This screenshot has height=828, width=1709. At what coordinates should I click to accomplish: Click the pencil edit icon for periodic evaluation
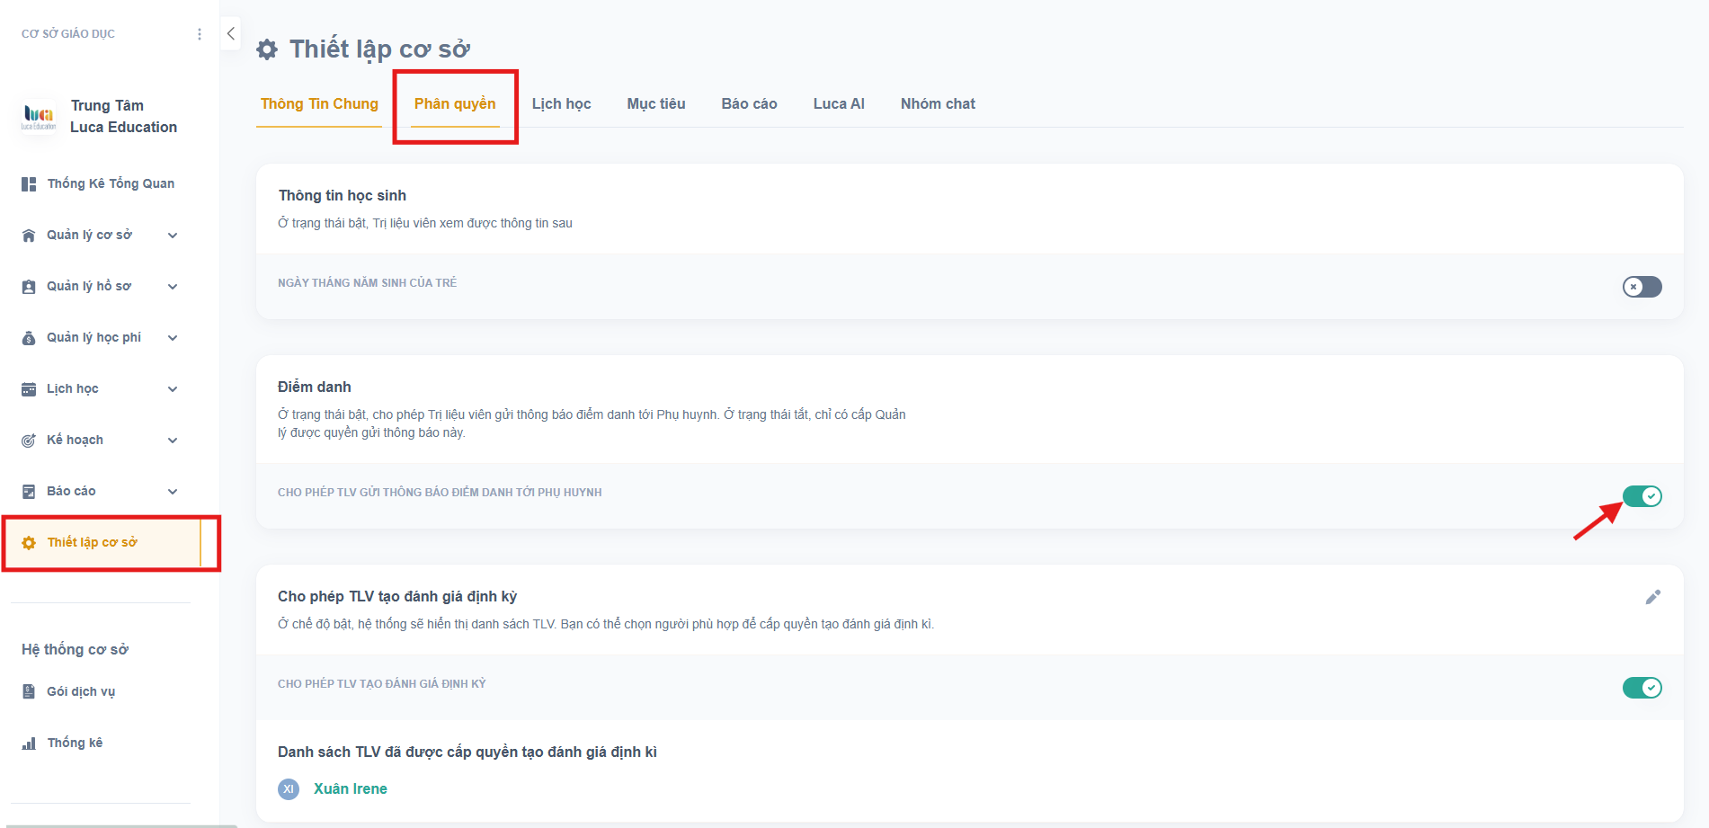[1652, 597]
